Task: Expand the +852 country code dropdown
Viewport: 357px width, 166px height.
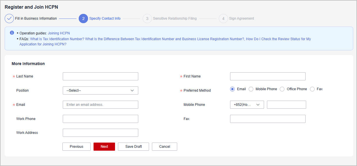Action: click(247, 105)
